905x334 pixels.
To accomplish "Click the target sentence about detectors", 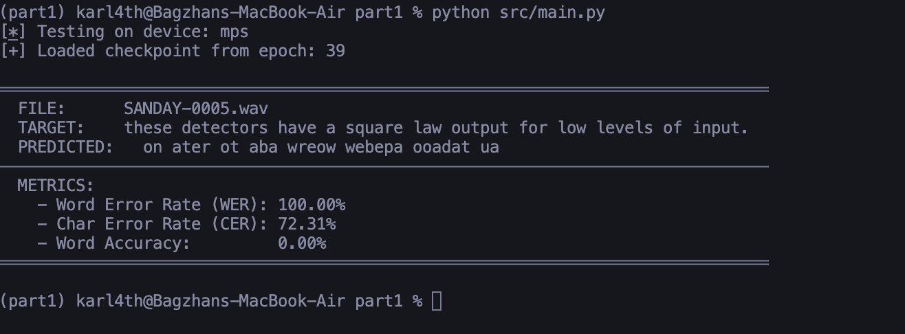I will pyautogui.click(x=436, y=128).
